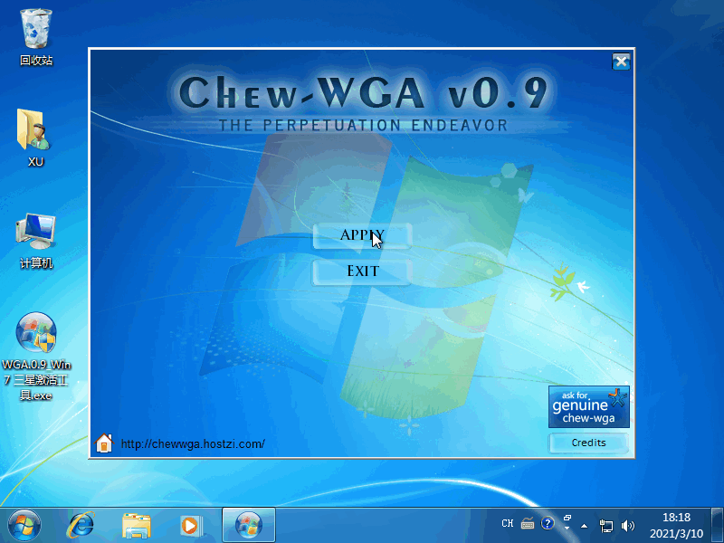Click the home icon beside the URL
Image resolution: width=724 pixels, height=543 pixels.
coord(104,443)
